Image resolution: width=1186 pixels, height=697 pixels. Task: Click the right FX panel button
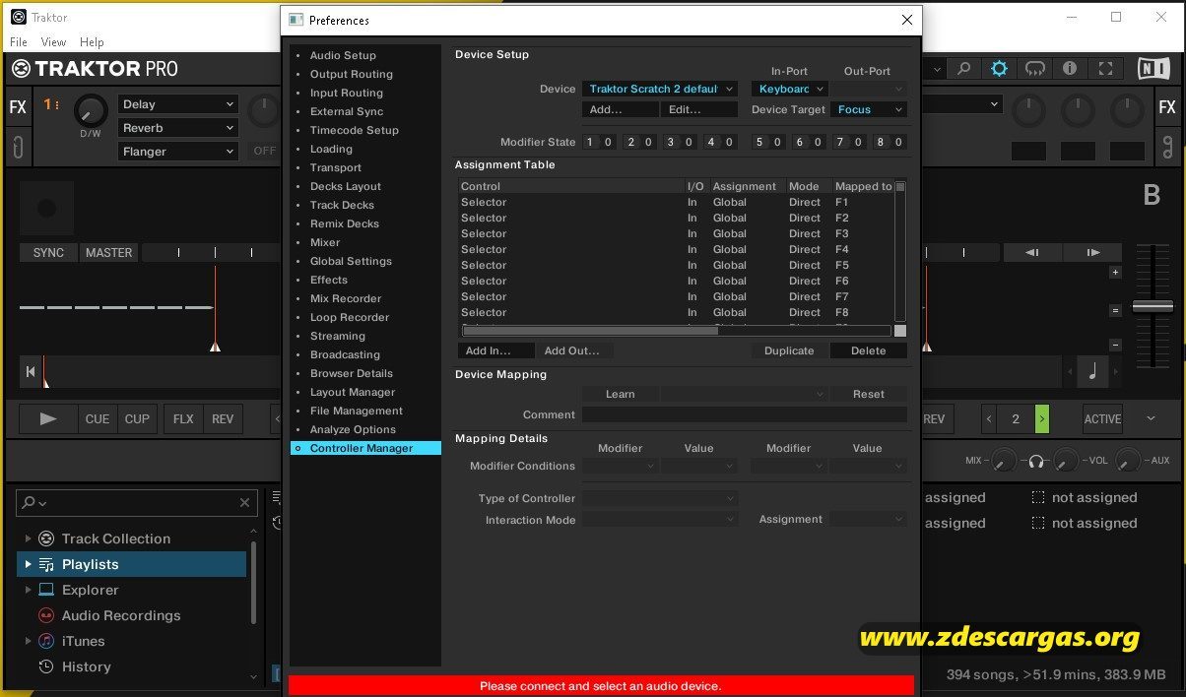pyautogui.click(x=1167, y=108)
